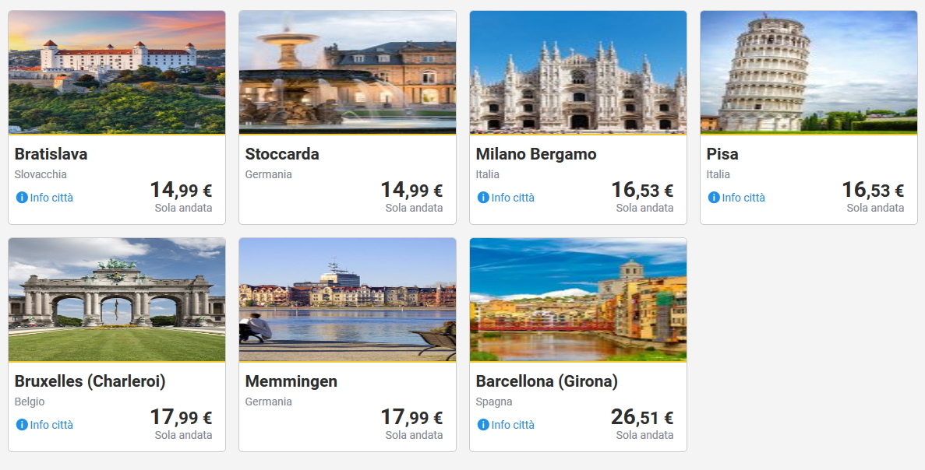Click the Girona colorful houses image
925x470 pixels.
tap(578, 300)
